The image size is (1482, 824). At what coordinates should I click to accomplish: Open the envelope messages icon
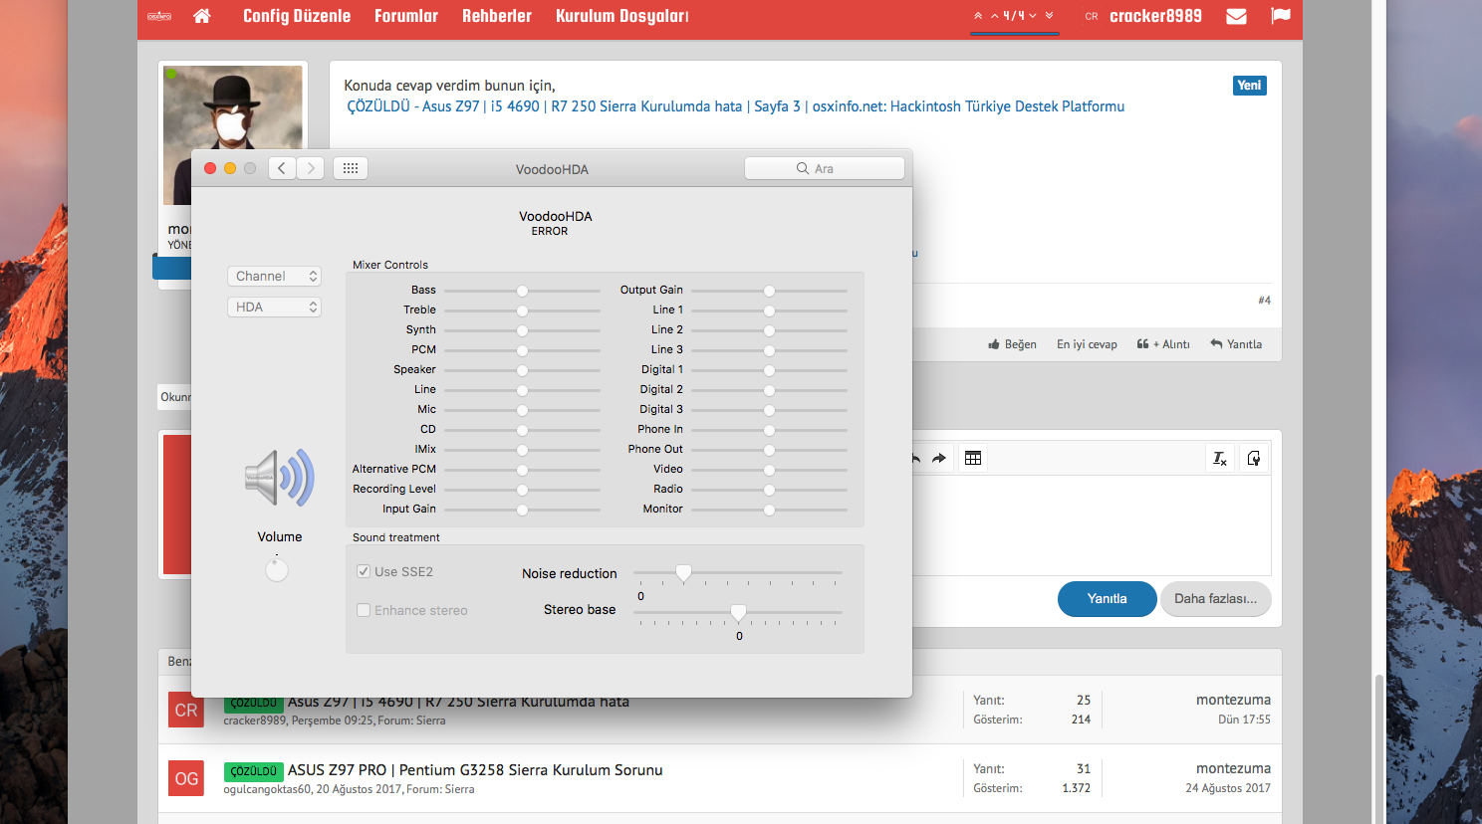(x=1236, y=16)
